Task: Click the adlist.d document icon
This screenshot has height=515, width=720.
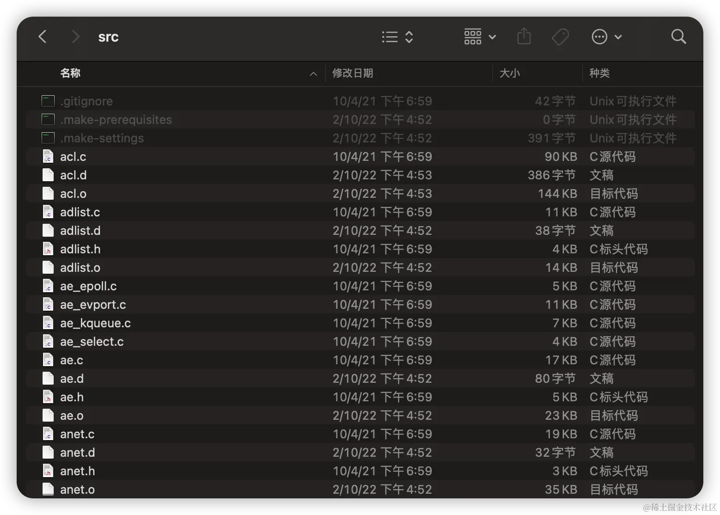Action: point(48,230)
